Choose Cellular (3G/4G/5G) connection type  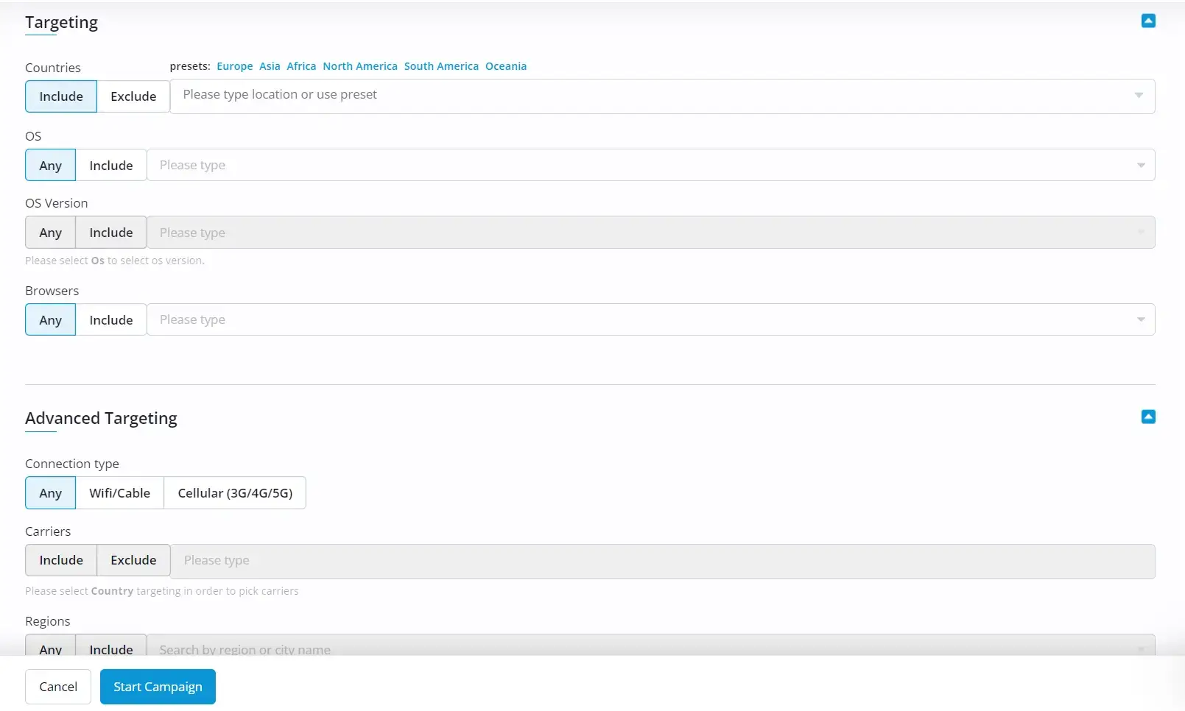pos(235,493)
